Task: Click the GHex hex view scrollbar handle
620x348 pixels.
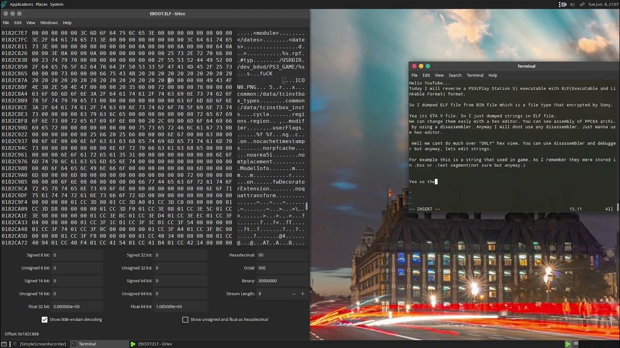Action: [307, 206]
